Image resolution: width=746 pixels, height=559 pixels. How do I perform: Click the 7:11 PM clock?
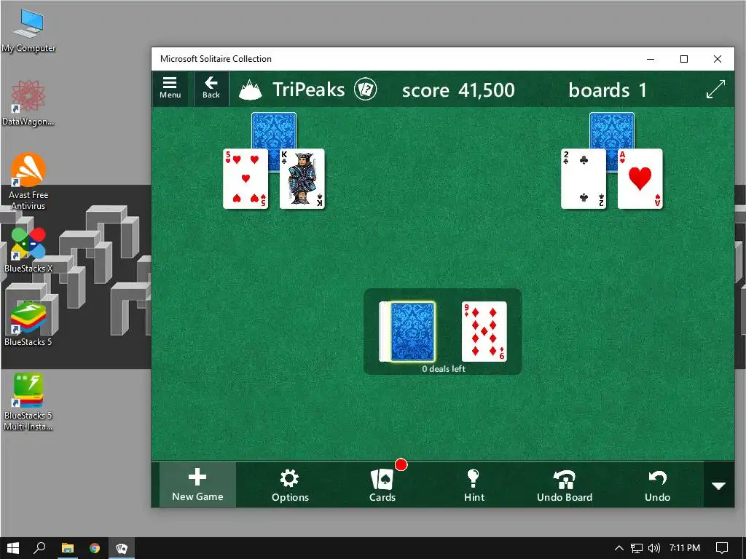(x=685, y=548)
